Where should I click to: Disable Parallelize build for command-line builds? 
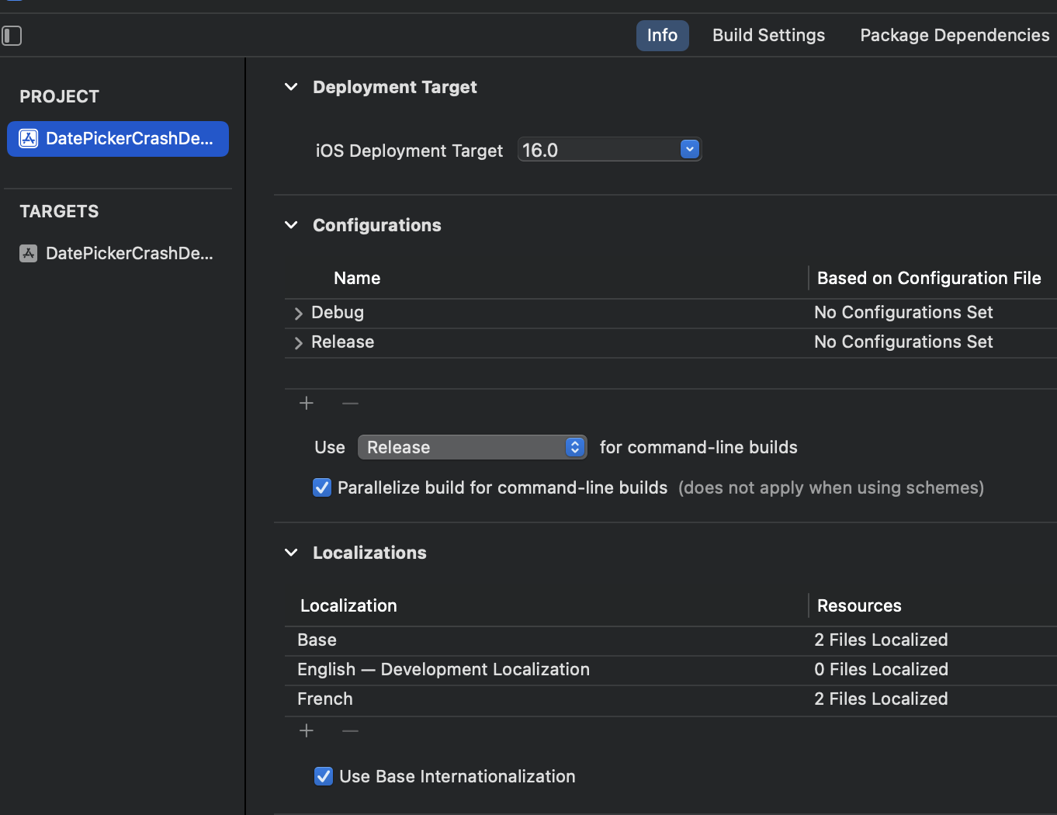pyautogui.click(x=322, y=487)
